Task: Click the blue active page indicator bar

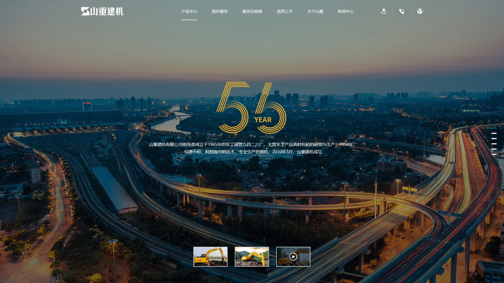Action: coord(492,128)
